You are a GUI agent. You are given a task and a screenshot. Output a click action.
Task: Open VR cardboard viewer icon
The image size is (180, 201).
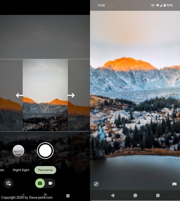click(174, 184)
